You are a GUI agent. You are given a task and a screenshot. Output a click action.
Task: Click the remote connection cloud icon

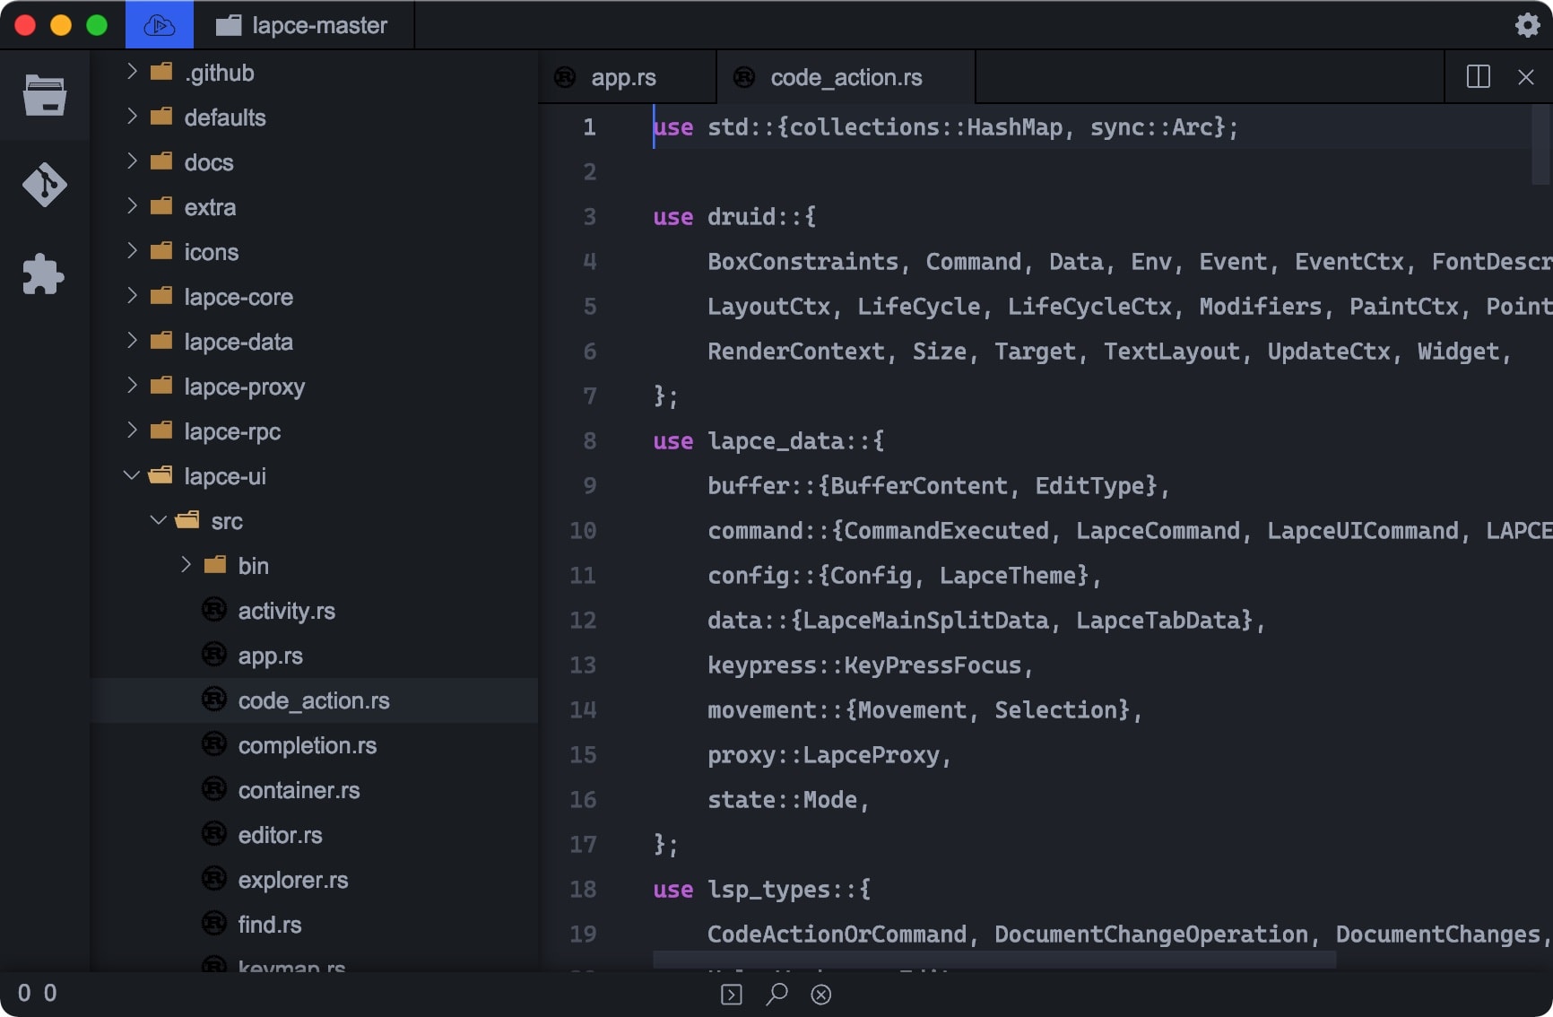160,25
